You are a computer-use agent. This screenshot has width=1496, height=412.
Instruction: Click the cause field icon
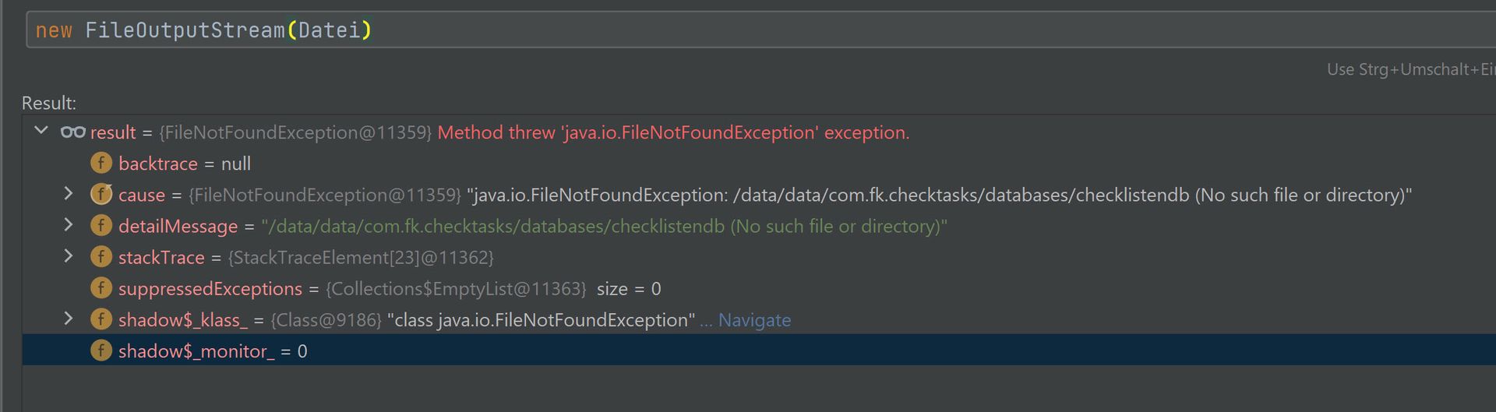pyautogui.click(x=101, y=195)
